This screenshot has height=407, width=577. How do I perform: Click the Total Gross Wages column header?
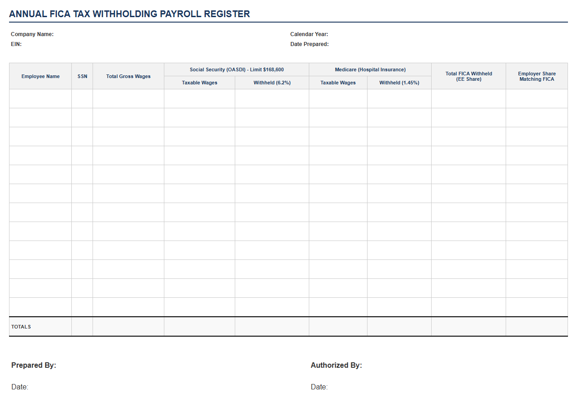click(x=129, y=76)
